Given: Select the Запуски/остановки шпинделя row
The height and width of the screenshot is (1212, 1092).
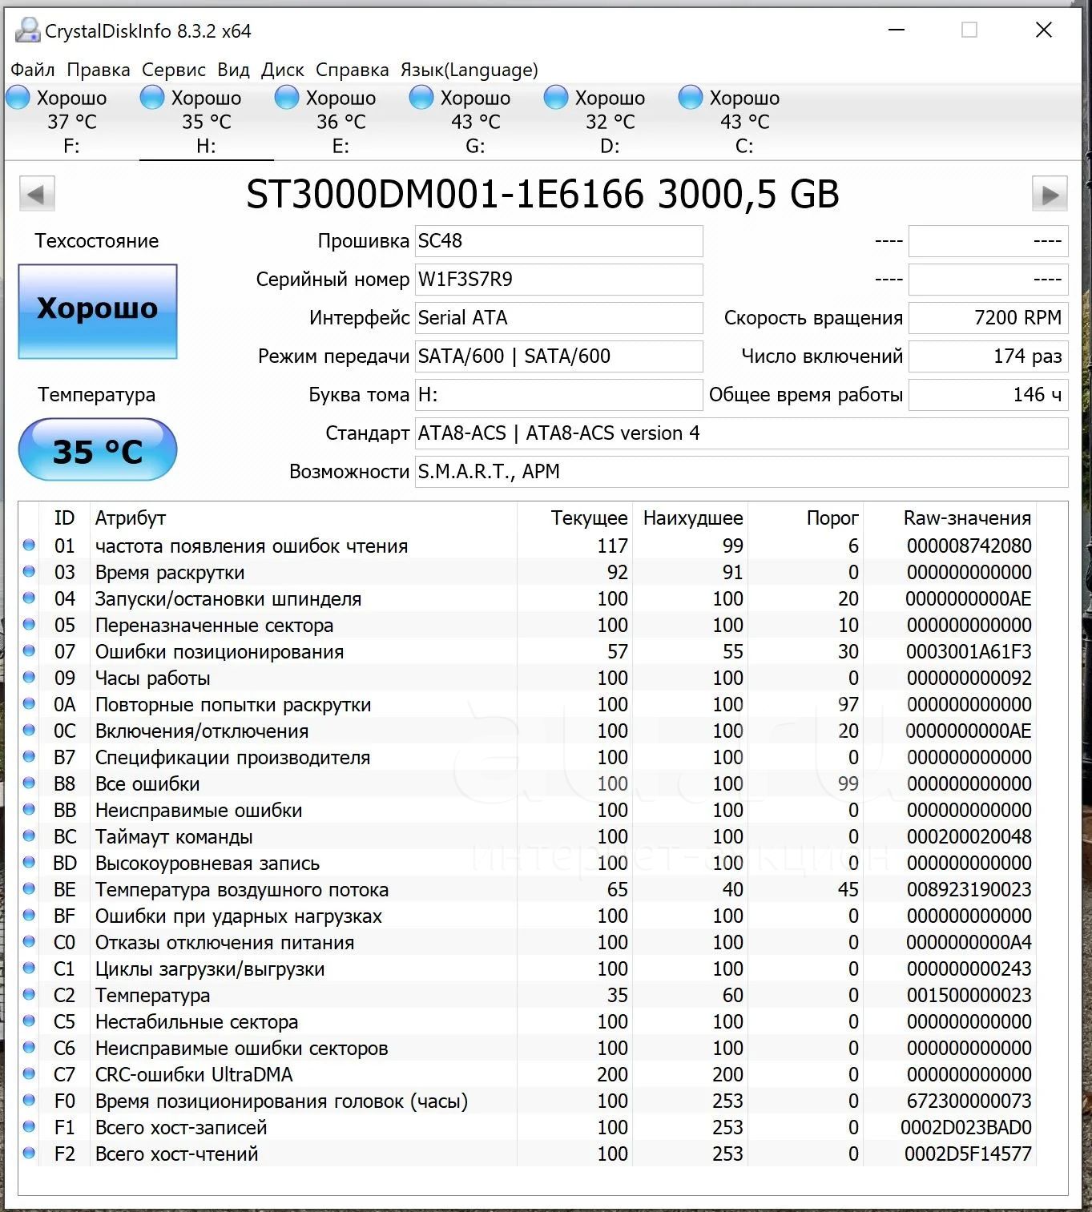Looking at the screenshot, I should click(x=527, y=598).
